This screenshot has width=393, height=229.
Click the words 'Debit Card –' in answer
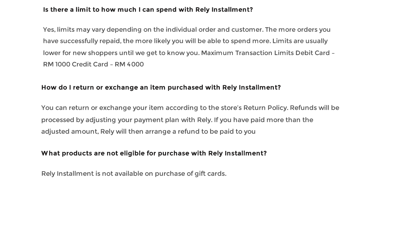[315, 53]
